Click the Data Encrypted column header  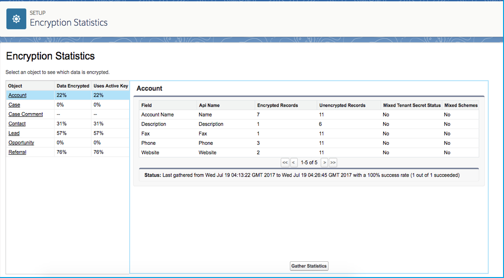point(73,86)
